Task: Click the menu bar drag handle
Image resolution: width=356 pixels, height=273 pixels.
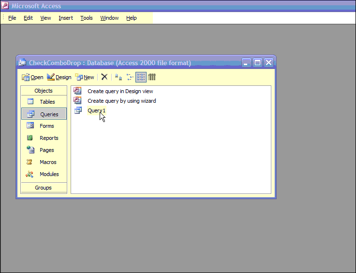Action: [3, 18]
